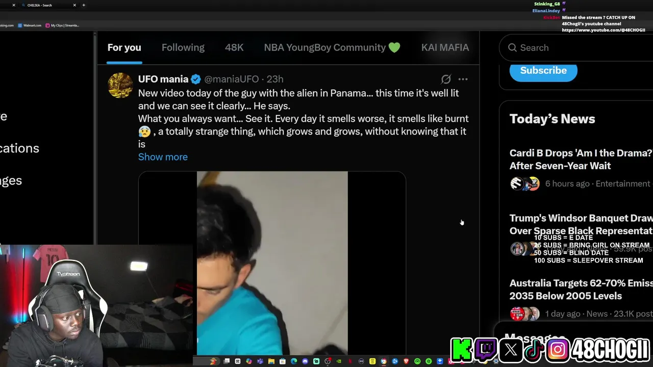Click '6 hours ago · Entertainment' text
The height and width of the screenshot is (367, 653).
[x=598, y=183]
